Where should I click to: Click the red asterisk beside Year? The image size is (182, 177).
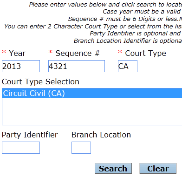[4, 52]
